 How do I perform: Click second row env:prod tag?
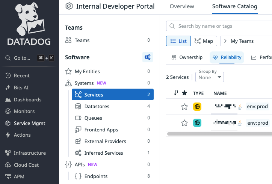(x=258, y=123)
